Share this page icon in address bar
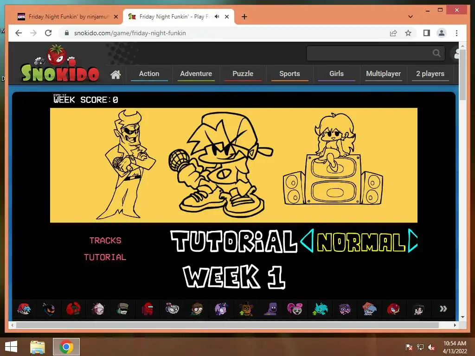The width and height of the screenshot is (475, 356). click(393, 33)
